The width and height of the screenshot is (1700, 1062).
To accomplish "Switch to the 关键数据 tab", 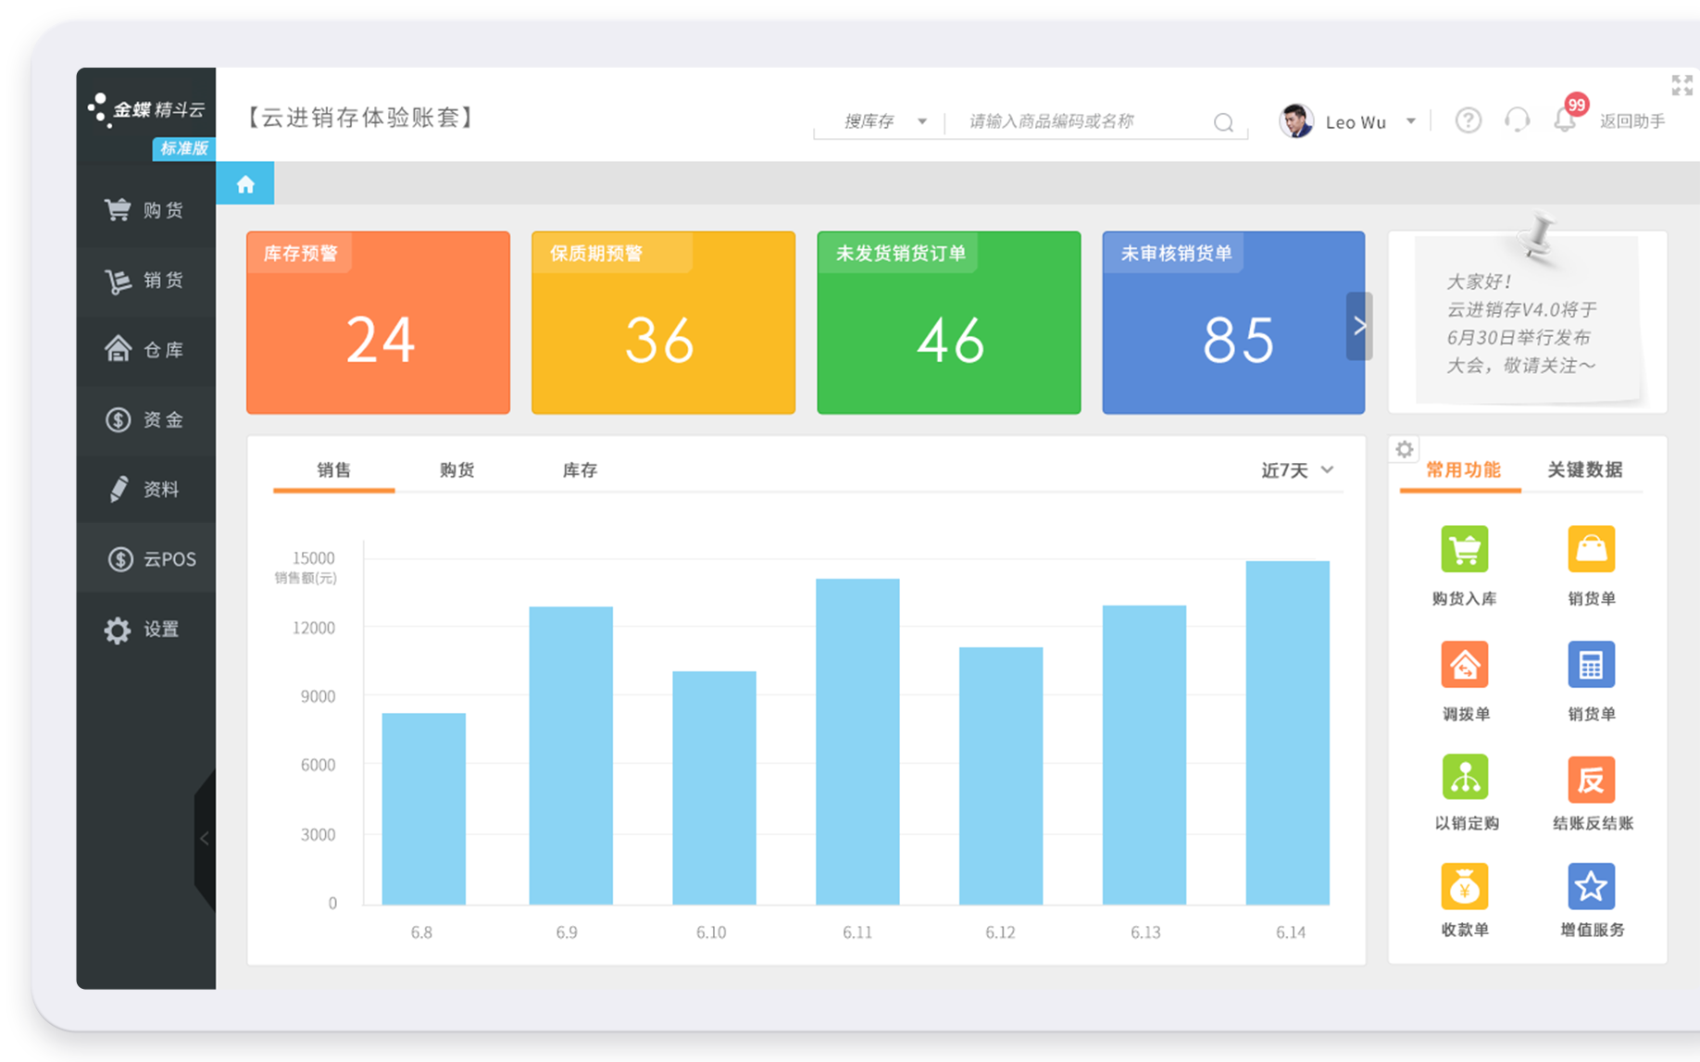I will click(1587, 470).
